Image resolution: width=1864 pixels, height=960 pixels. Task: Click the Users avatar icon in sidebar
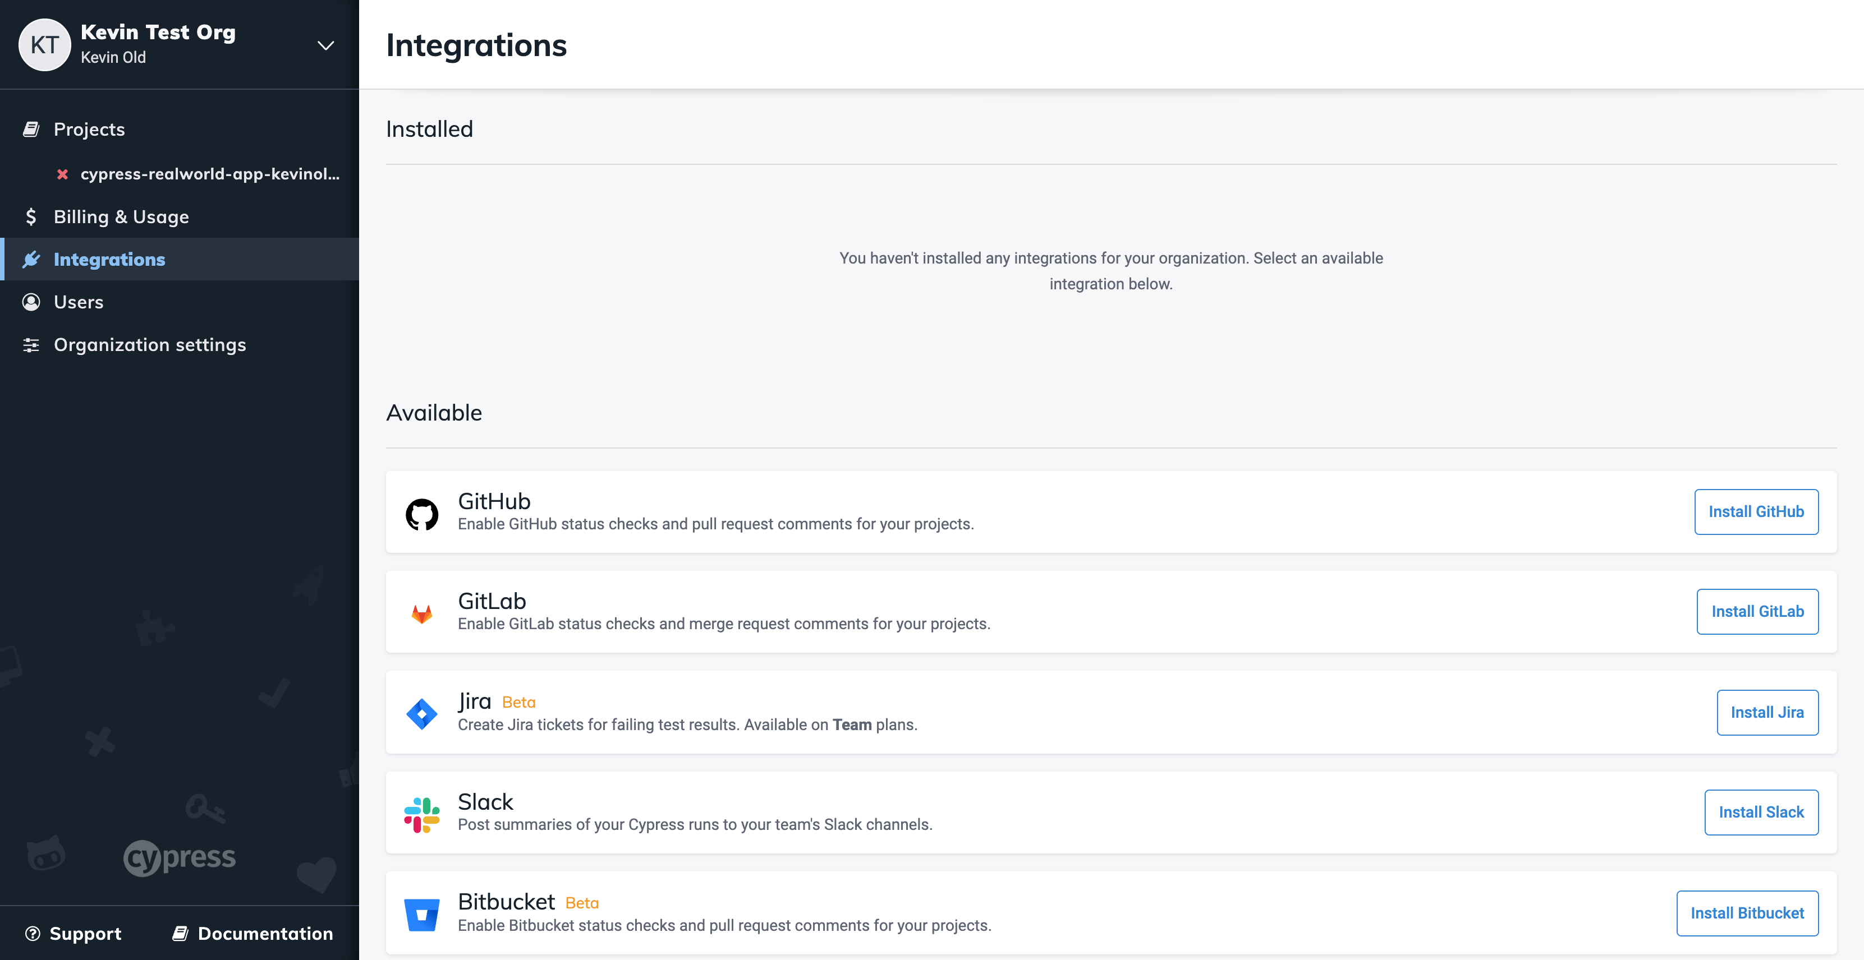point(31,302)
